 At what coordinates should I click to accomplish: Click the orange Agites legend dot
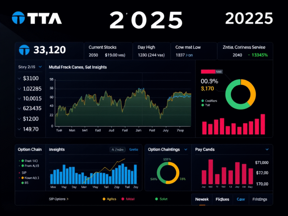[x=104, y=199]
